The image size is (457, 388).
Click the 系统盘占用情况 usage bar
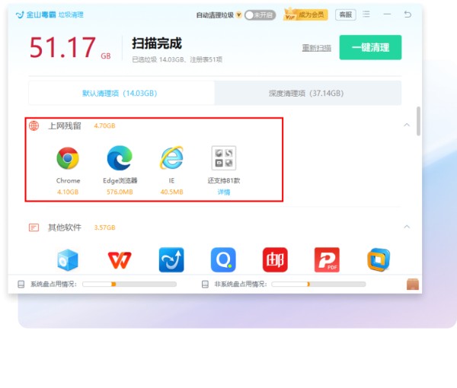pyautogui.click(x=129, y=284)
